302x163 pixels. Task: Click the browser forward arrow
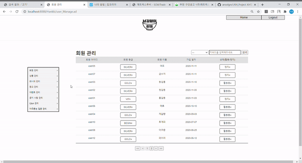click(11, 12)
